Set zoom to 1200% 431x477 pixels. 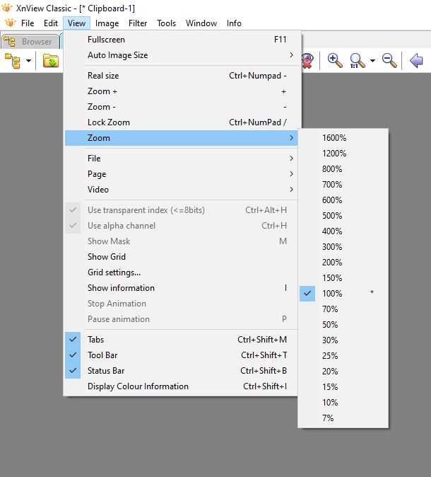[x=343, y=154]
